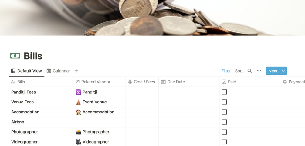The height and width of the screenshot is (146, 305).
Task: Click the search magnifier icon
Action: 249,71
